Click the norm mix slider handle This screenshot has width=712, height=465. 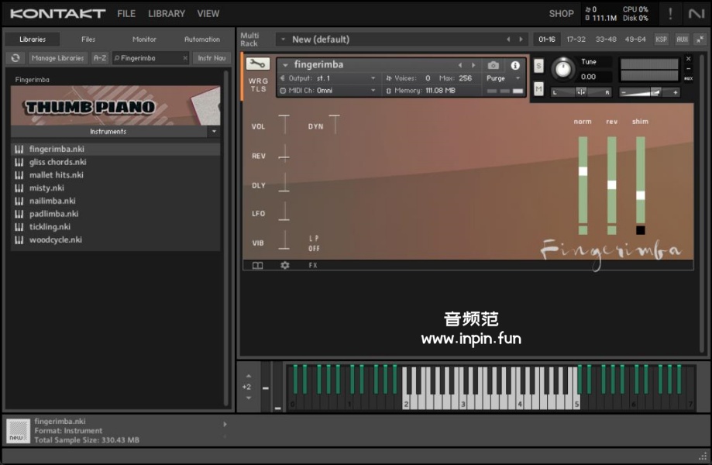pyautogui.click(x=583, y=171)
